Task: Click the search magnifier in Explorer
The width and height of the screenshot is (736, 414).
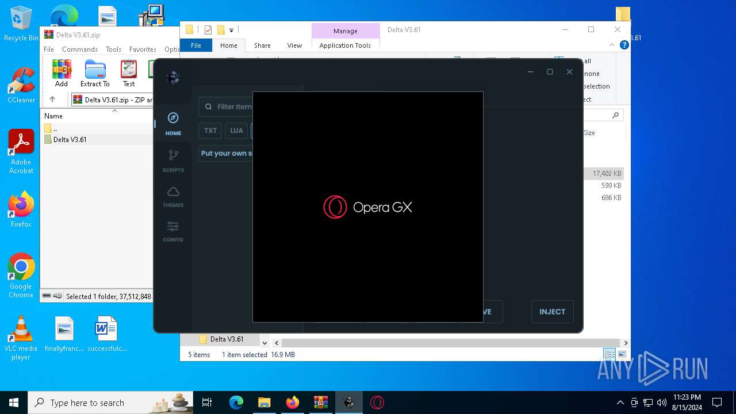Action: click(615, 116)
